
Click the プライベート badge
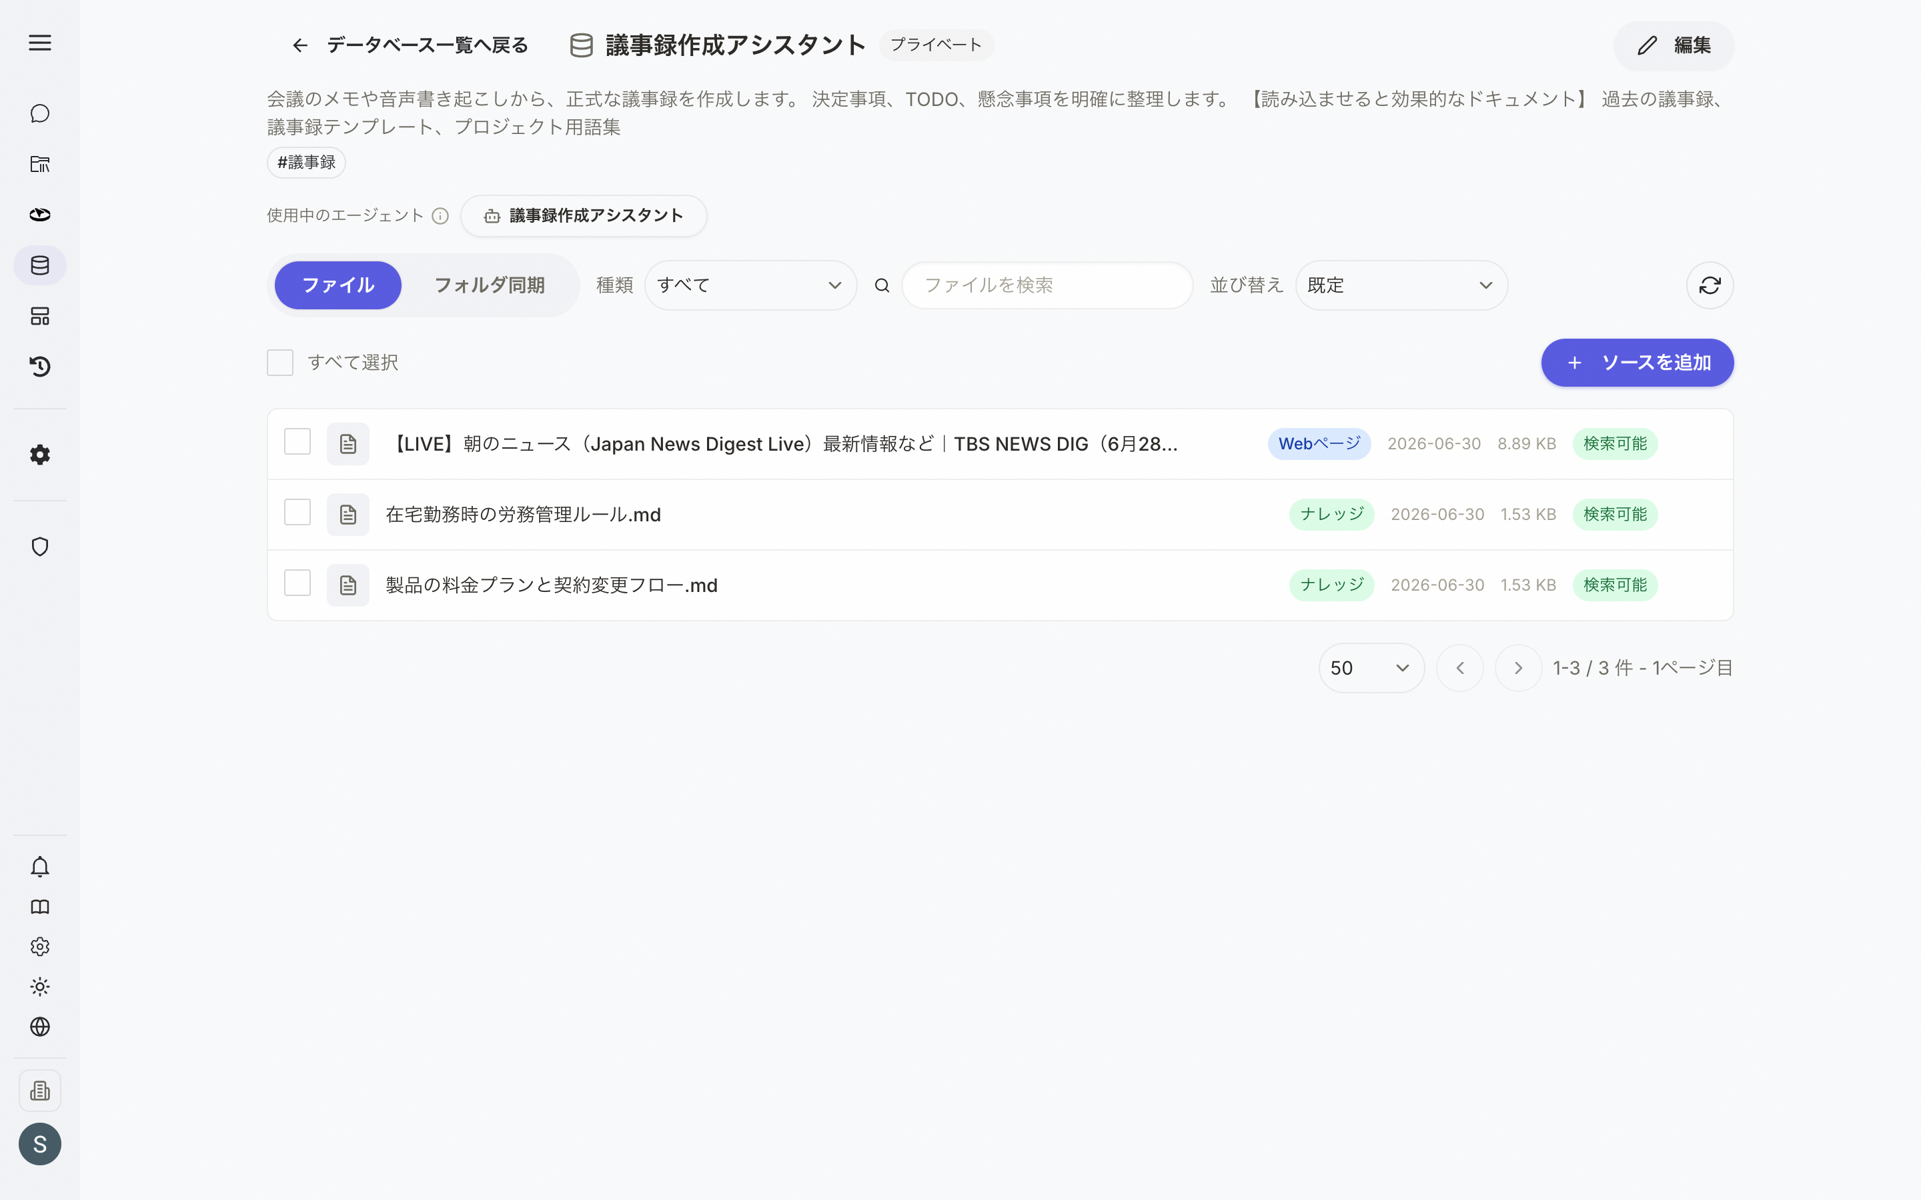click(x=936, y=45)
